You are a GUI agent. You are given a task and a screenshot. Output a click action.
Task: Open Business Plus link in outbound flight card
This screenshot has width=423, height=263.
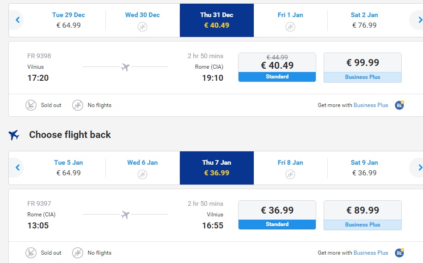pyautogui.click(x=371, y=105)
